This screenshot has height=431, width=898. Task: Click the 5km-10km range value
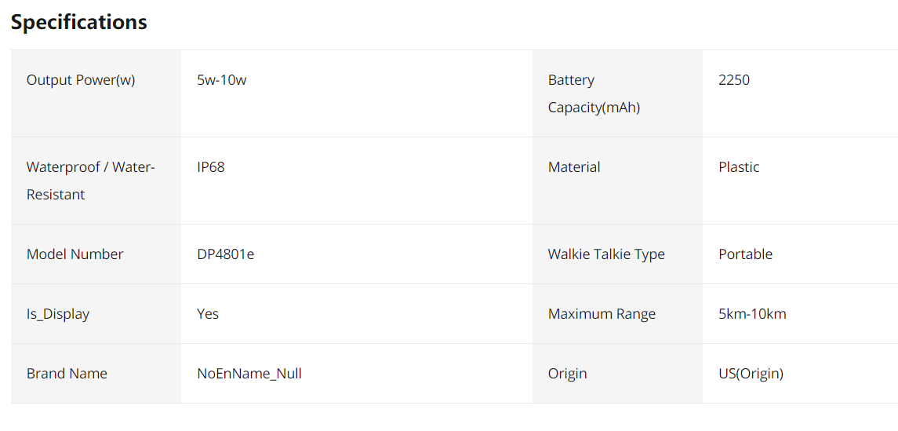click(x=753, y=314)
